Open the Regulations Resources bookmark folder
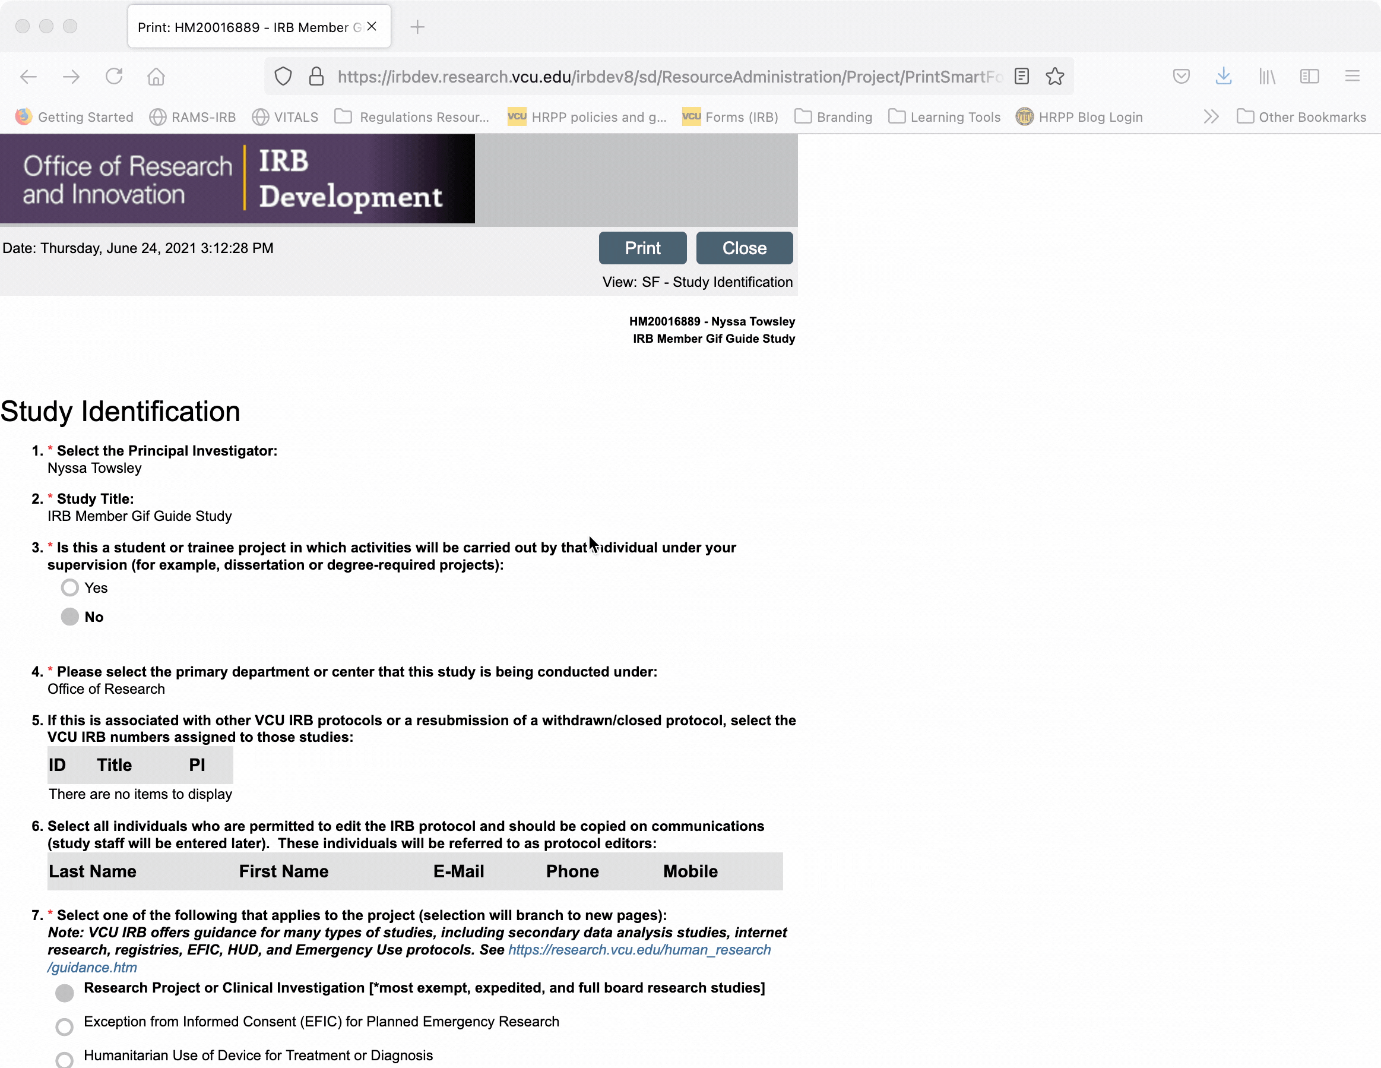1381x1068 pixels. tap(411, 117)
